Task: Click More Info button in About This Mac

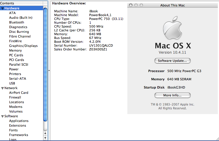Action: coord(172,95)
